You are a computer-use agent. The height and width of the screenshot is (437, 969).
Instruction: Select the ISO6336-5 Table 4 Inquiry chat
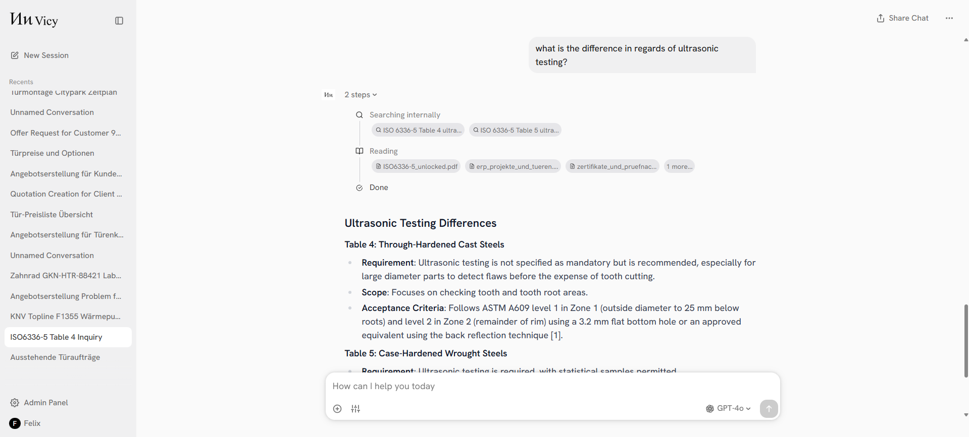click(56, 337)
